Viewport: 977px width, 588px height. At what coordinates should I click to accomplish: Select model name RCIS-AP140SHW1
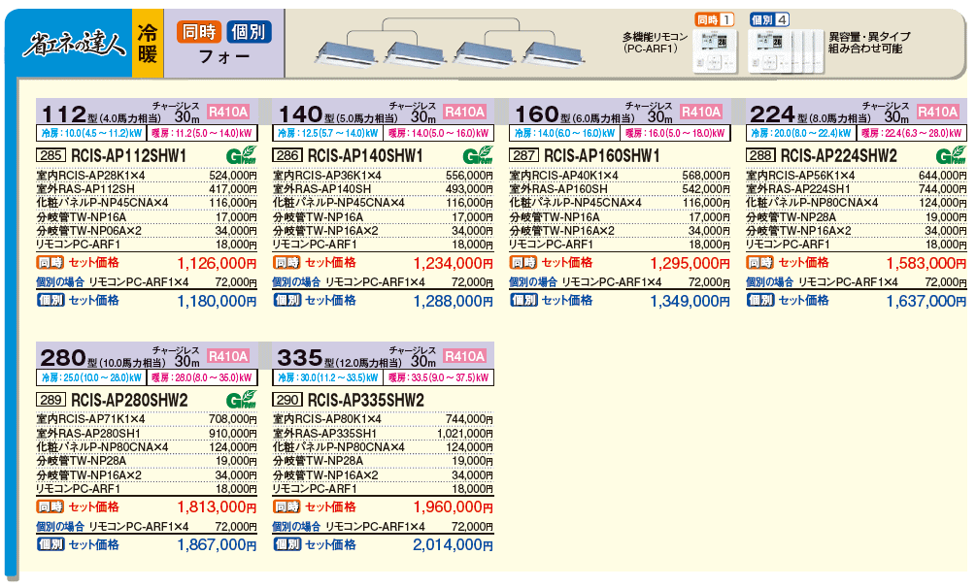[x=366, y=155]
